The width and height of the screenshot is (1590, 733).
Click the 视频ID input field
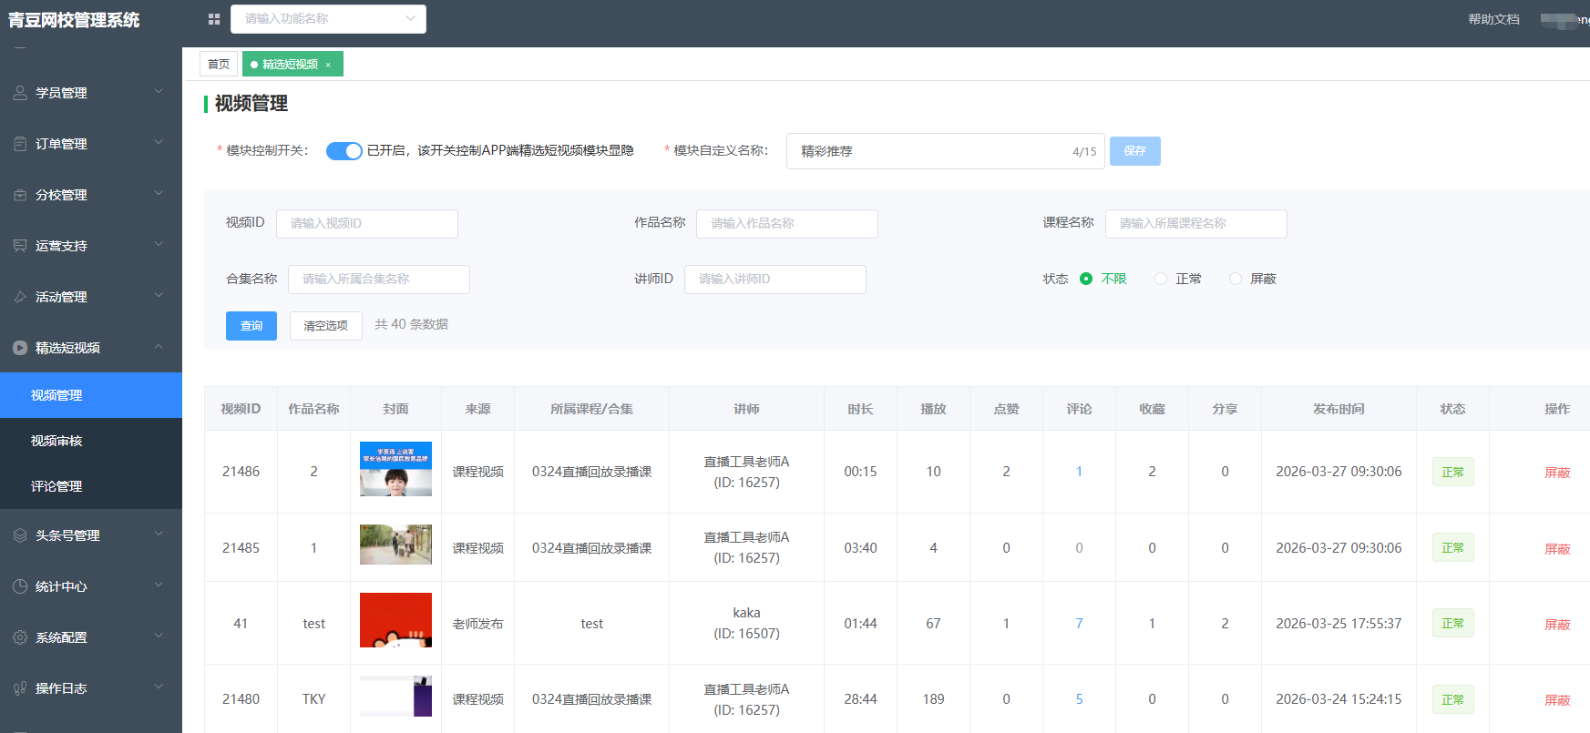366,224
